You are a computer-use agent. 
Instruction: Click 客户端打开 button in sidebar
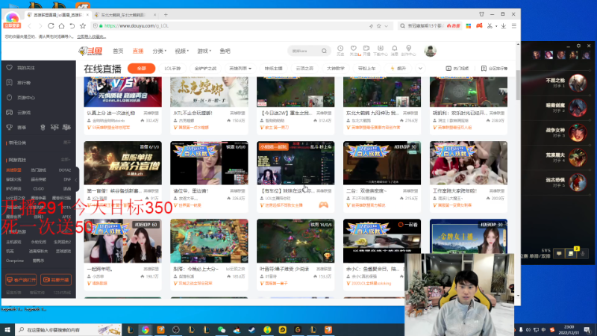[x=22, y=279]
